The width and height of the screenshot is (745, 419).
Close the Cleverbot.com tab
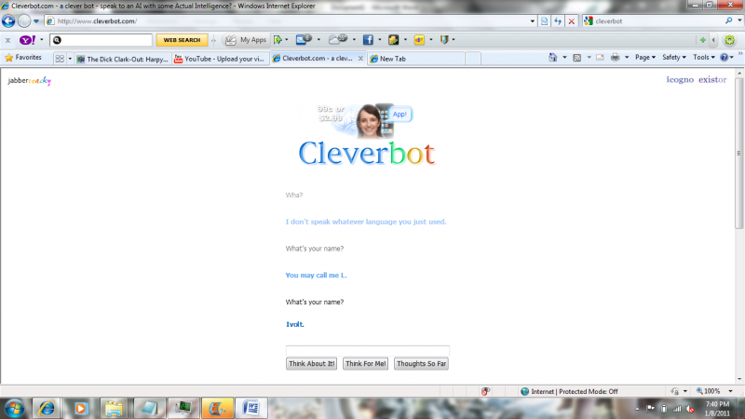pos(360,59)
